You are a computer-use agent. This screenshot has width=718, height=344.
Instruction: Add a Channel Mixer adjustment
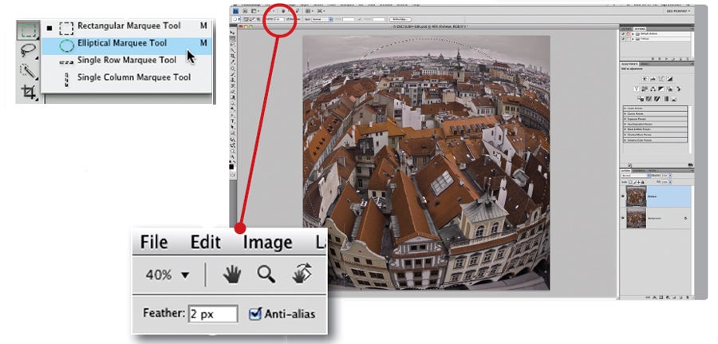[677, 89]
